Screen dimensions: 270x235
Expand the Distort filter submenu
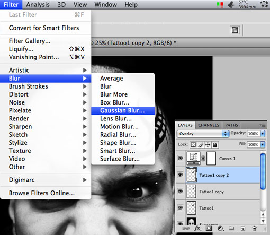[46, 94]
